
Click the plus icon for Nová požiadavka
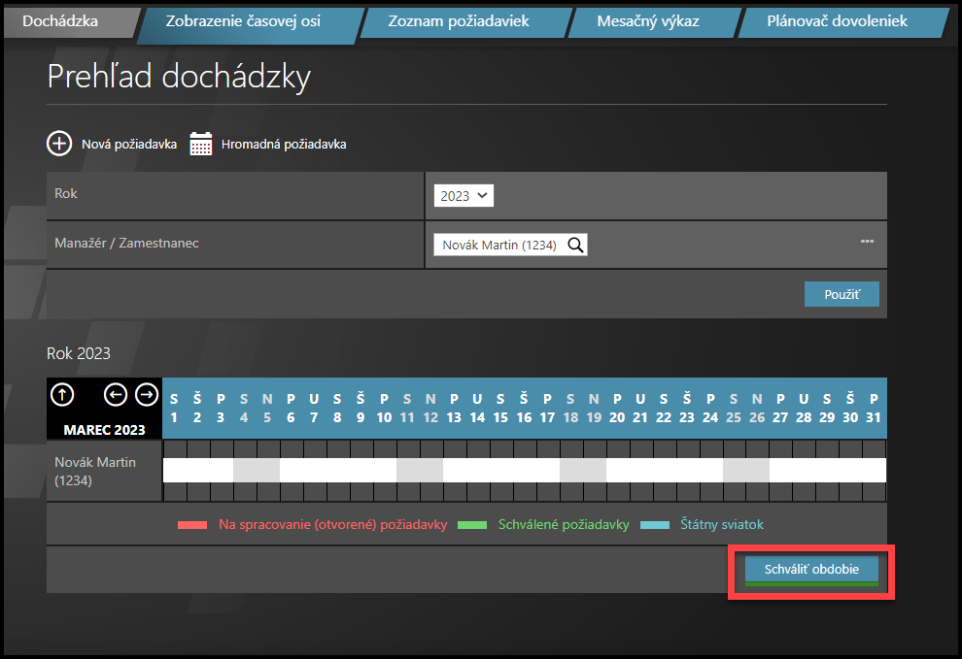pyautogui.click(x=60, y=144)
